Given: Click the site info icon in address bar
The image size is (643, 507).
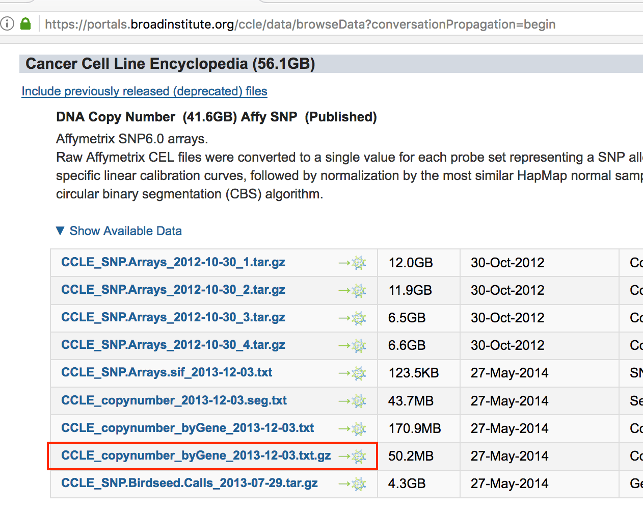Looking at the screenshot, I should pos(7,23).
